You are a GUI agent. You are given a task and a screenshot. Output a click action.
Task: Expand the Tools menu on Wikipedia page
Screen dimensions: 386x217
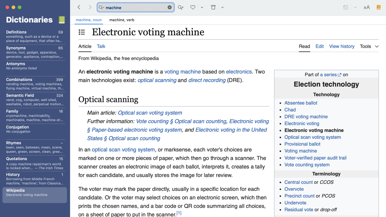pos(369,46)
